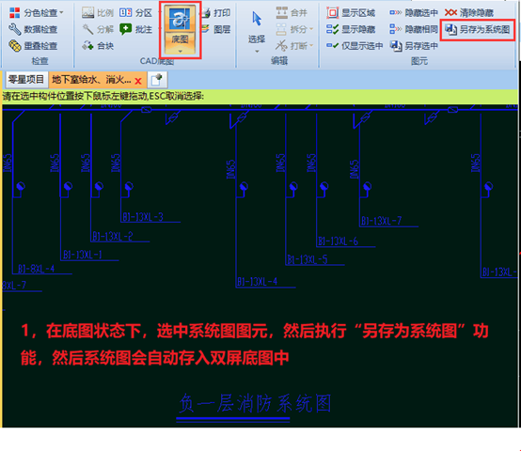Run the 重叠检查 overlap check

(x=33, y=46)
